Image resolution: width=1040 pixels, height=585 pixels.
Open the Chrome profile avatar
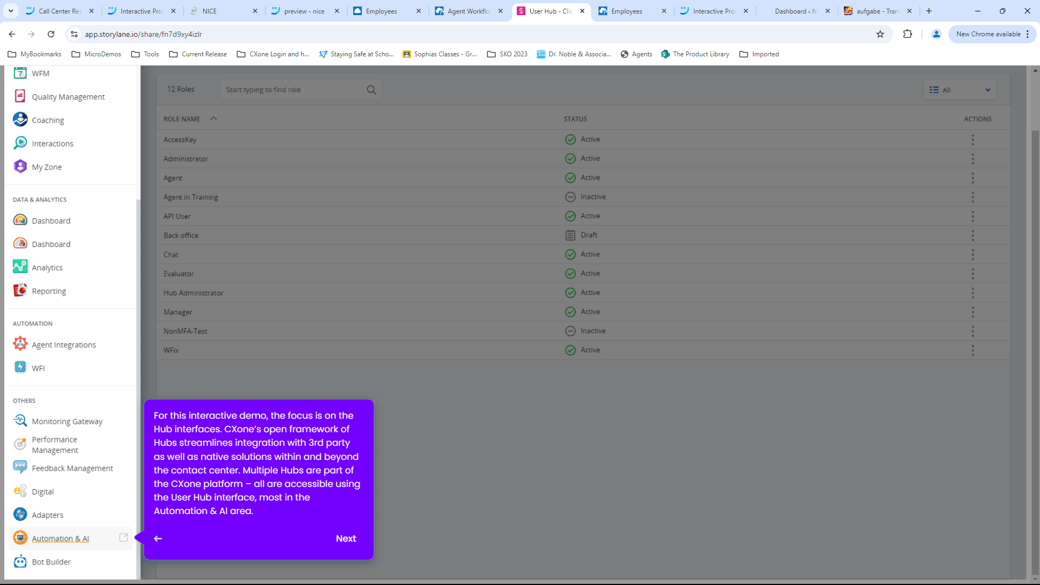tap(936, 34)
